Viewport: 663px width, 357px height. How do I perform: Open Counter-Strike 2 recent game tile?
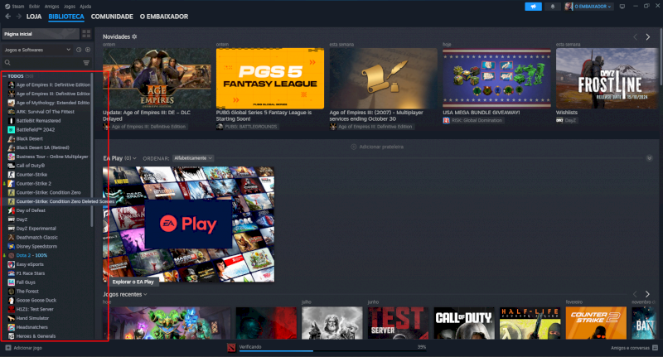596,323
